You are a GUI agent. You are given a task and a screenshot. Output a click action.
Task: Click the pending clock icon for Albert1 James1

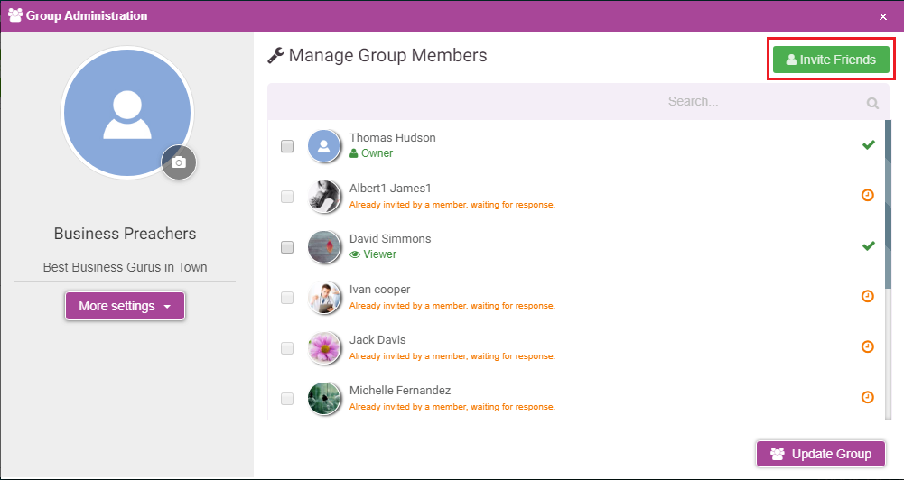click(868, 196)
